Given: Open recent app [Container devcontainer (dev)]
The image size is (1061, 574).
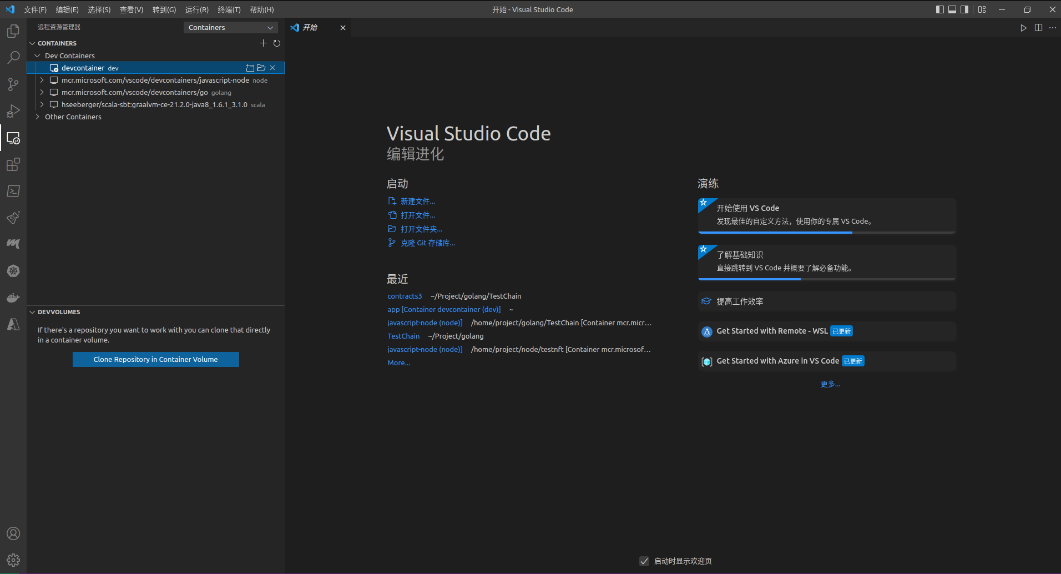Looking at the screenshot, I should 444,310.
